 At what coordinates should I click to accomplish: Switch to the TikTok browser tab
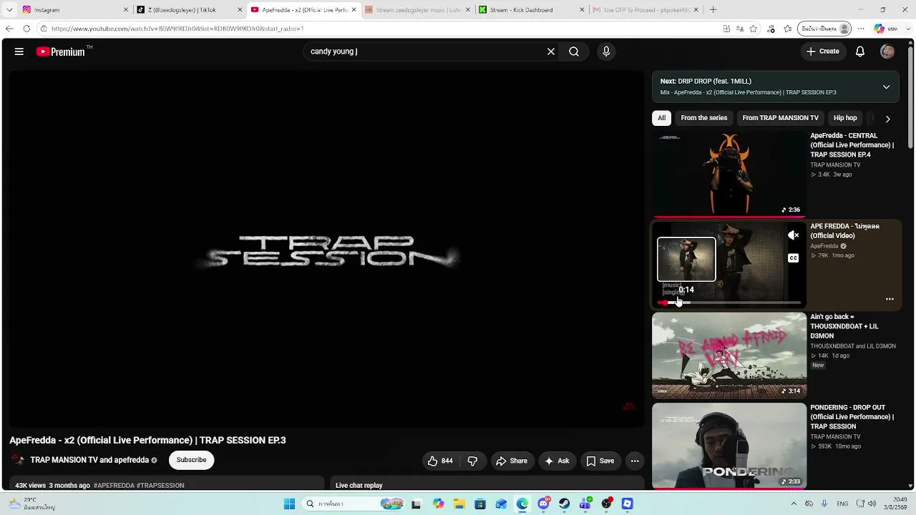(190, 10)
